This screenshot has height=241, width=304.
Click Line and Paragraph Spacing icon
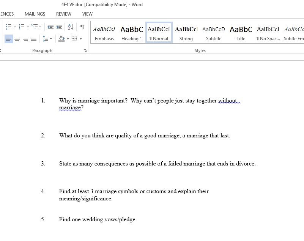(x=46, y=39)
